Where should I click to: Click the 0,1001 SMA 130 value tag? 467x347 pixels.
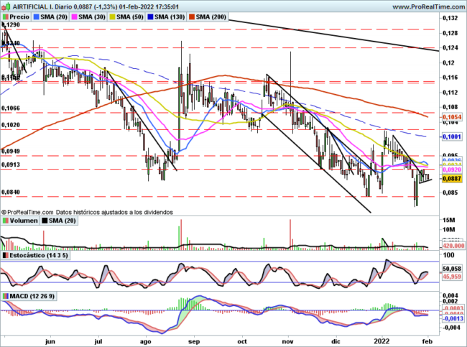point(450,136)
